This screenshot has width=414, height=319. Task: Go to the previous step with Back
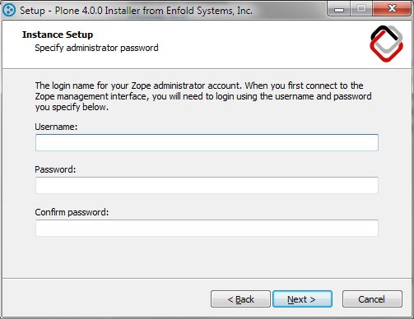[240, 299]
